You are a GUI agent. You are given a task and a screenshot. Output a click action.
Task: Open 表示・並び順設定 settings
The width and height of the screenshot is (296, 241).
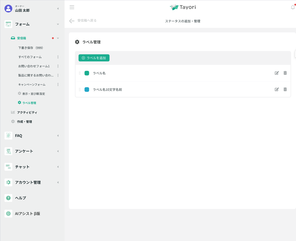pos(34,94)
